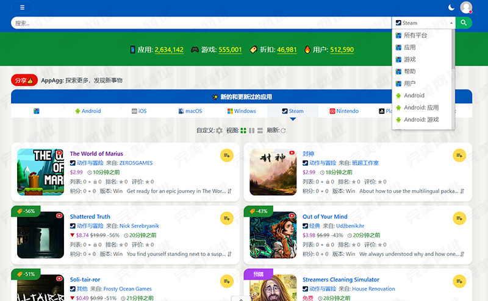Select the two-column view icon

click(252, 130)
